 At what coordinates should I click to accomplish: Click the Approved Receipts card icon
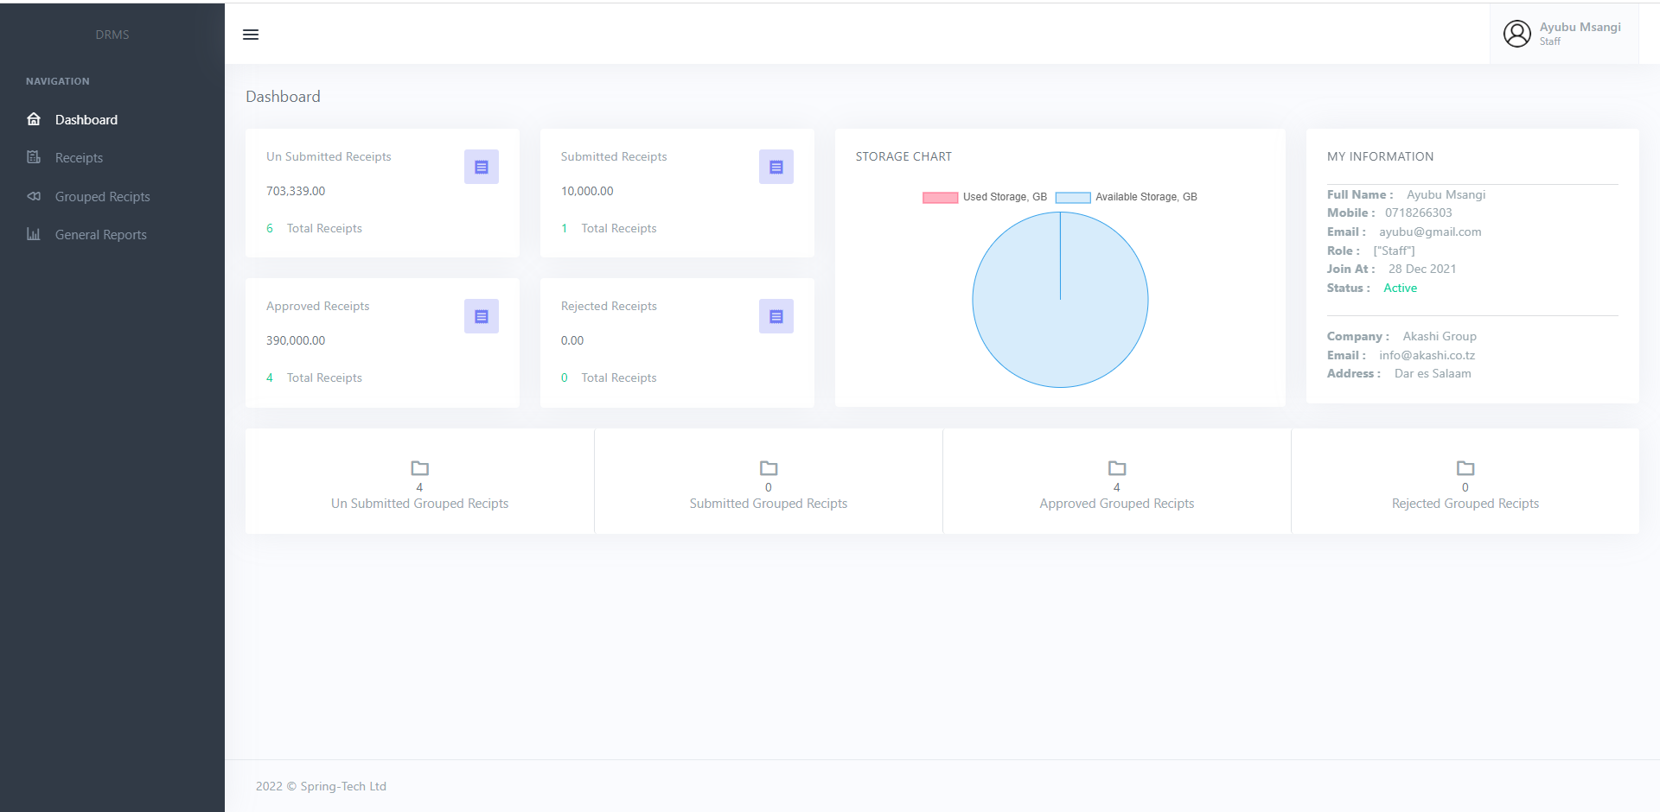(x=482, y=316)
